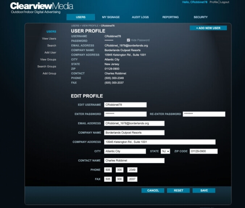The width and height of the screenshot is (245, 208).
Task: Switch to the My Signage tab
Action: pyautogui.click(x=111, y=17)
